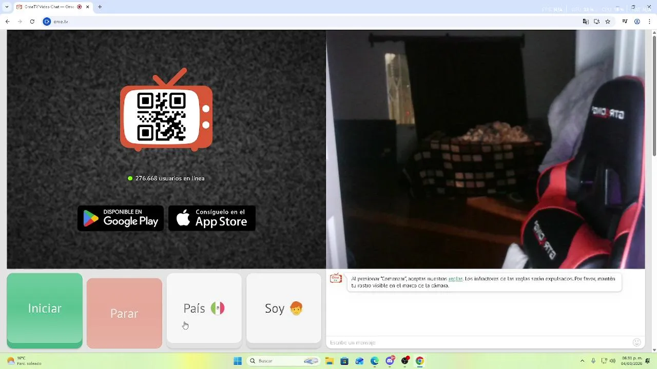Viewport: 657px width, 369px height.
Task: Click the install app icon in address bar
Action: click(x=596, y=22)
